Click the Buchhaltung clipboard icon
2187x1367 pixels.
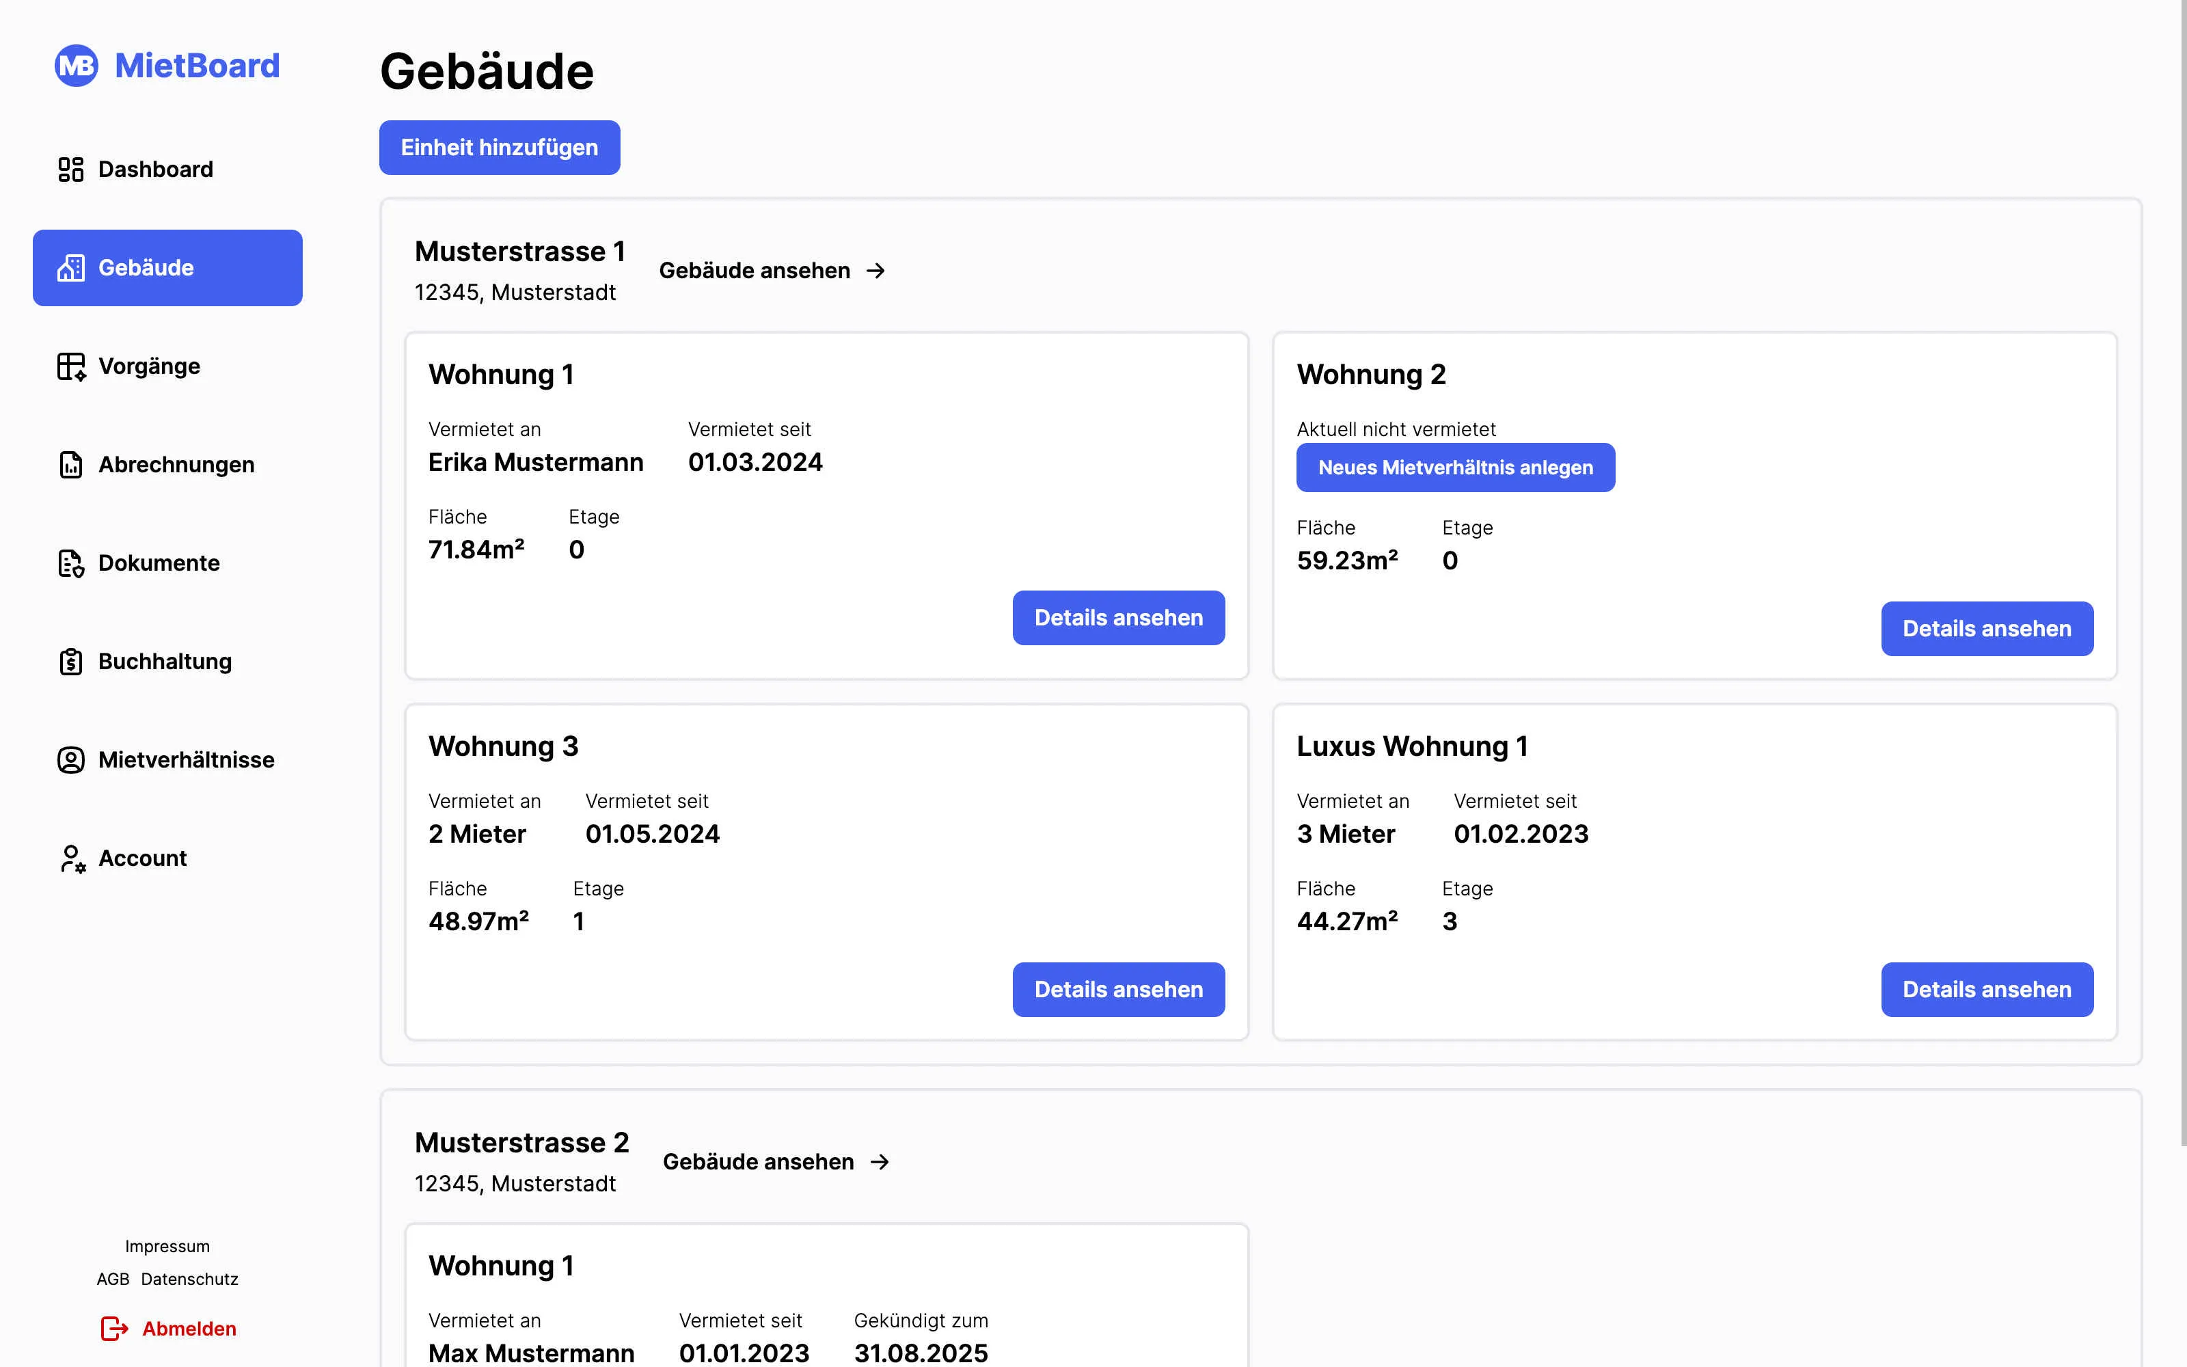70,662
